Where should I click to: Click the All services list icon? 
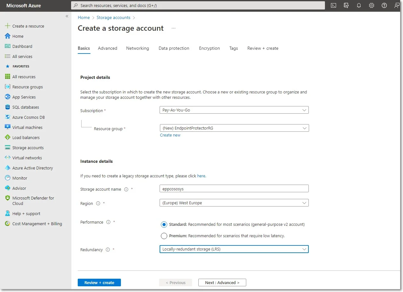click(8, 56)
